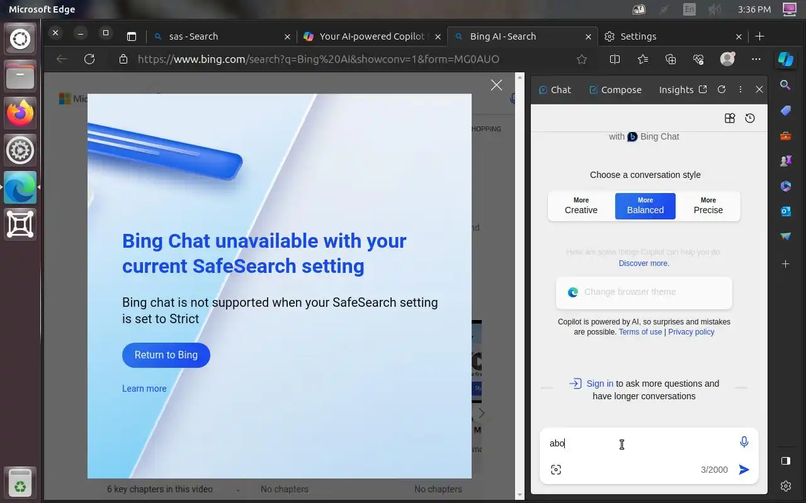Open system volume indicator in top bar
This screenshot has height=503, width=806.
point(713,9)
